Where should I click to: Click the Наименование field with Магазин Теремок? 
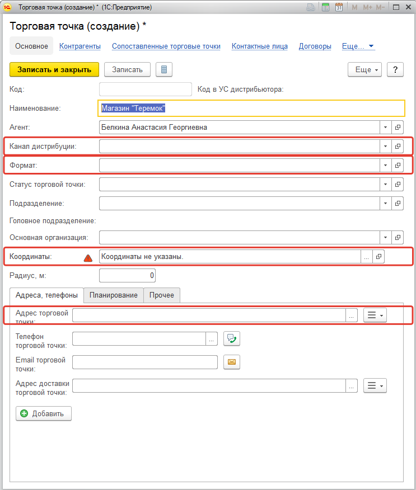pos(251,109)
